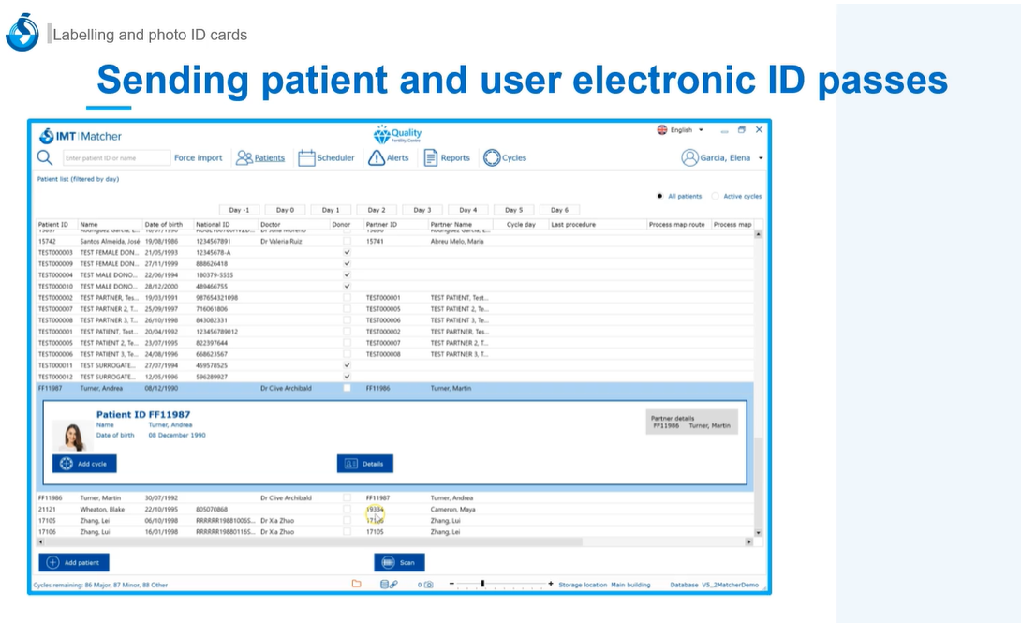Screen dimensions: 1021x623
Task: Click the search magnifier icon
Action: pyautogui.click(x=44, y=158)
